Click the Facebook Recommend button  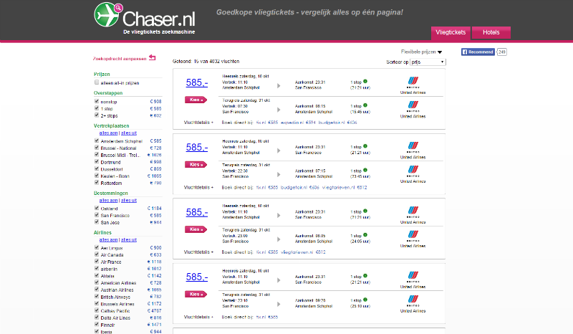pyautogui.click(x=478, y=52)
